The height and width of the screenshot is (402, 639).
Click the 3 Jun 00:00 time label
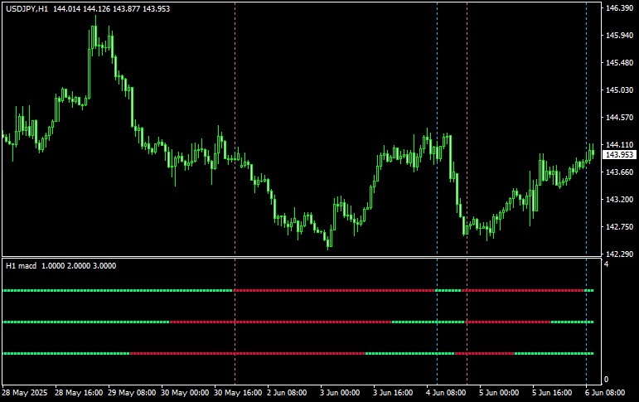point(340,393)
